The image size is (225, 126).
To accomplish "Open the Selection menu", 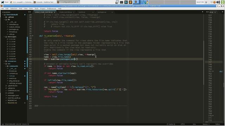I will point(14,8).
